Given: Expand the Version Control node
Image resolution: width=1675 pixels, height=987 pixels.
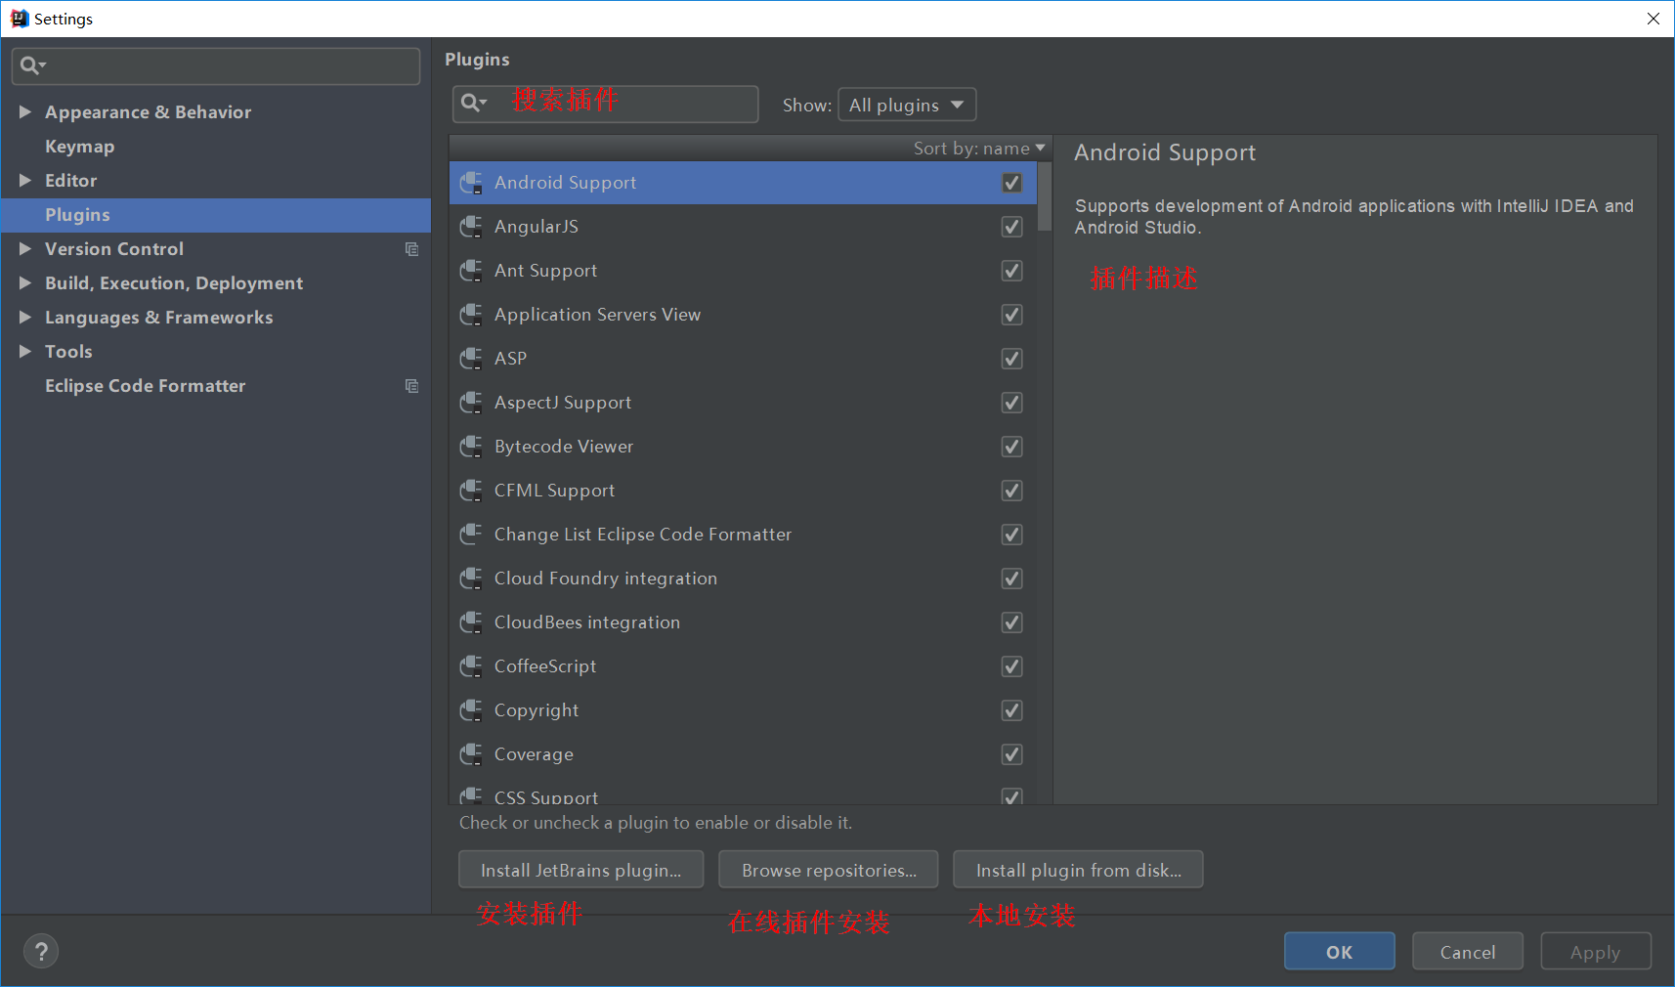Looking at the screenshot, I should [25, 249].
